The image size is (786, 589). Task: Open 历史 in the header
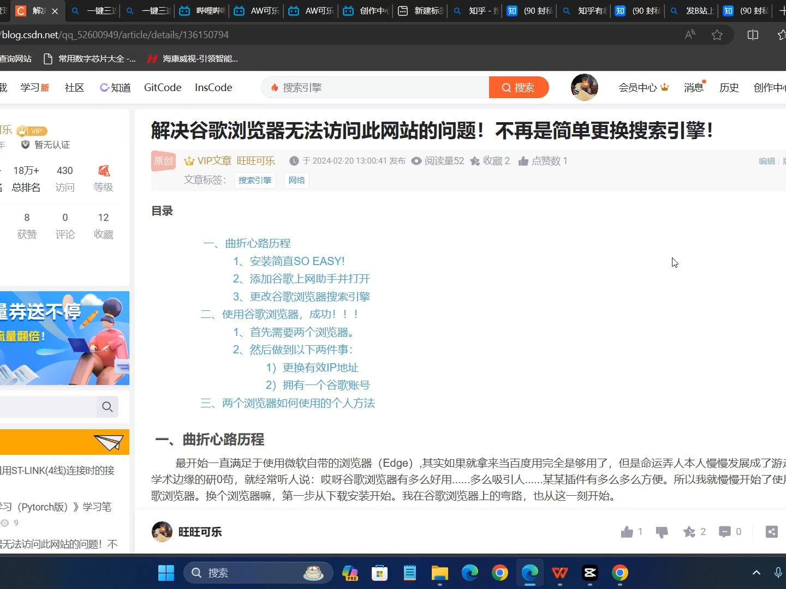pyautogui.click(x=729, y=88)
